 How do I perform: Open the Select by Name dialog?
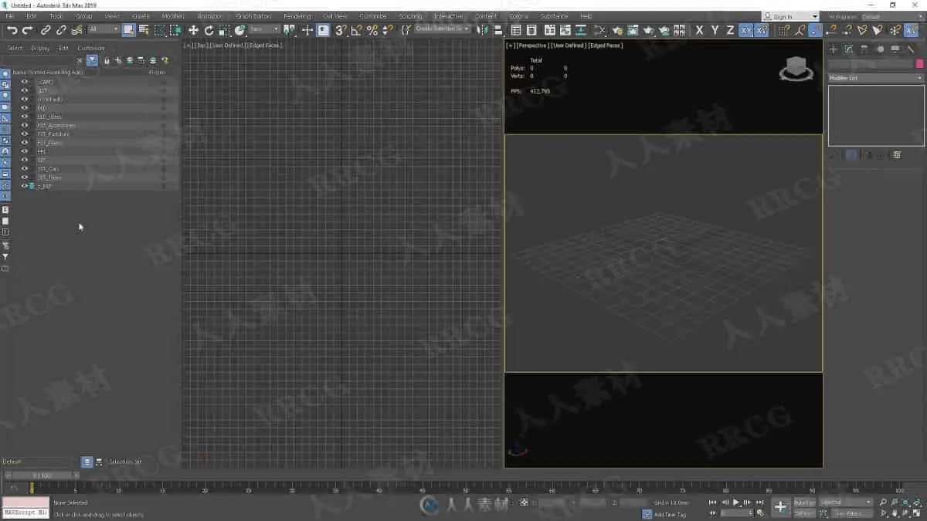(x=144, y=30)
